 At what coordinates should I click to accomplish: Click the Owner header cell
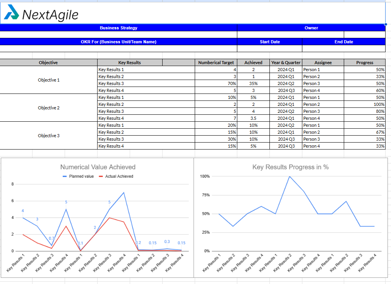click(311, 27)
